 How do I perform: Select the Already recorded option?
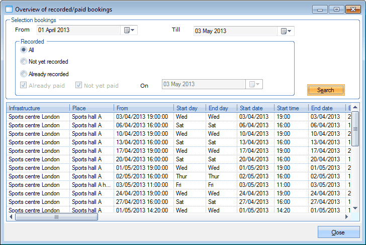(x=24, y=74)
